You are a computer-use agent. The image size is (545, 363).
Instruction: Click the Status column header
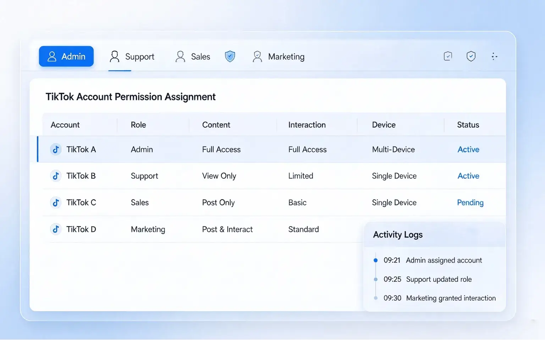click(468, 125)
